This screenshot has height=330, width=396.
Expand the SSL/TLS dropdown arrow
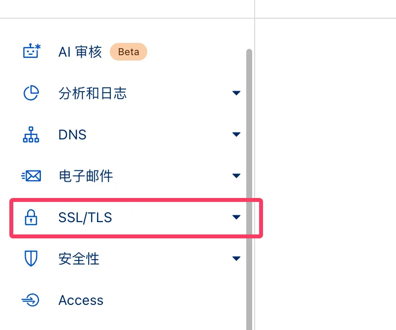[x=236, y=217]
